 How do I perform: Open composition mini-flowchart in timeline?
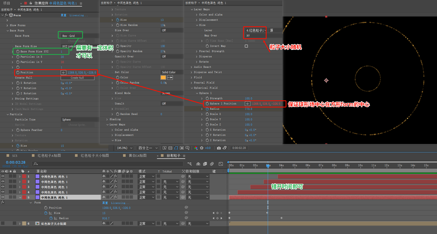[x=189, y=164]
